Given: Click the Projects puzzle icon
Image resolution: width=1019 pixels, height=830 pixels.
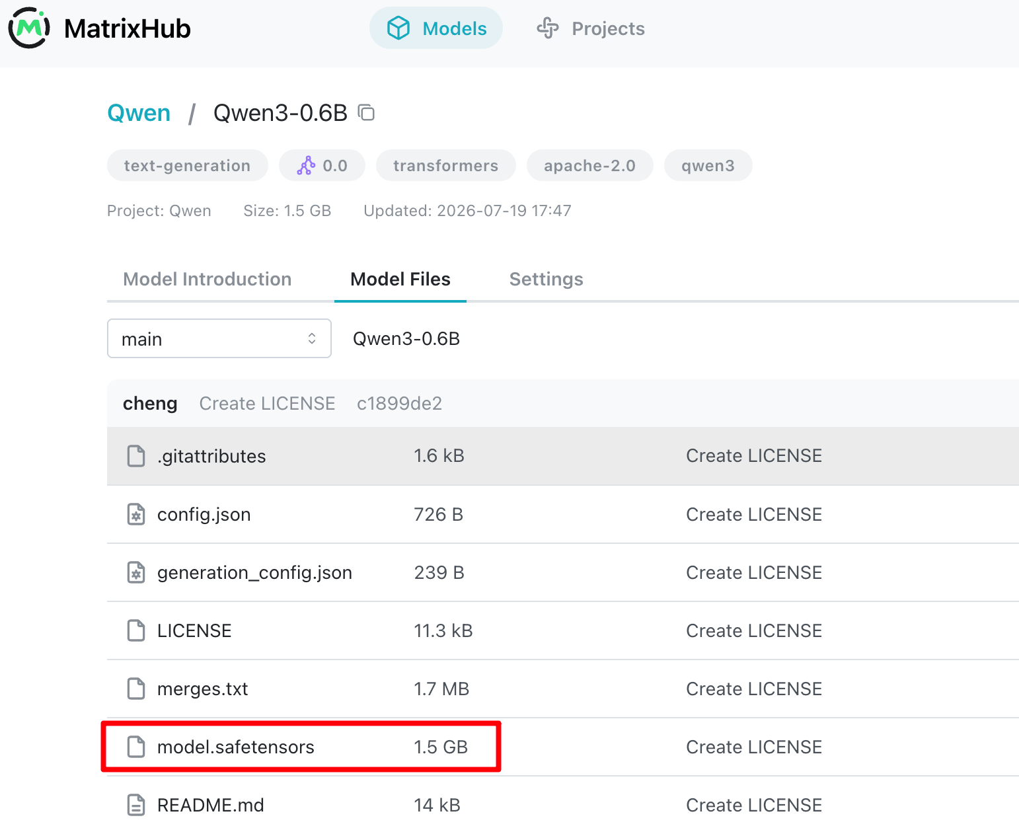Looking at the screenshot, I should [548, 28].
